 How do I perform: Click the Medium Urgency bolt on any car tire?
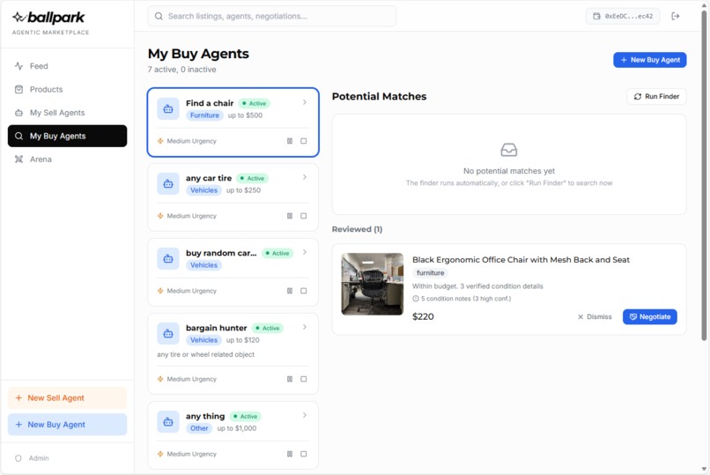pos(160,216)
